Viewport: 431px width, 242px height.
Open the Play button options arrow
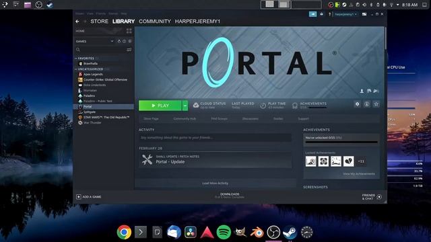click(x=185, y=106)
